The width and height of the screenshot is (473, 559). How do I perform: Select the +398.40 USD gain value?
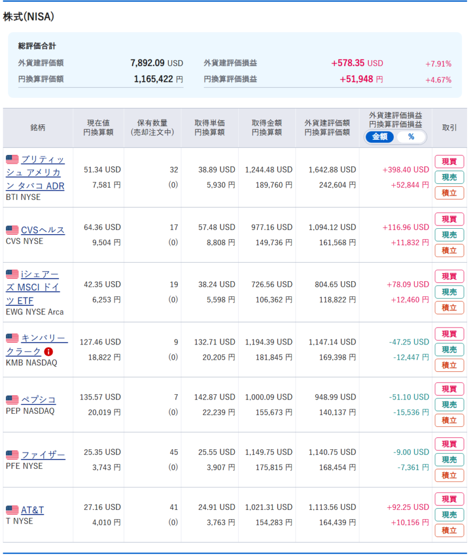pyautogui.click(x=406, y=170)
